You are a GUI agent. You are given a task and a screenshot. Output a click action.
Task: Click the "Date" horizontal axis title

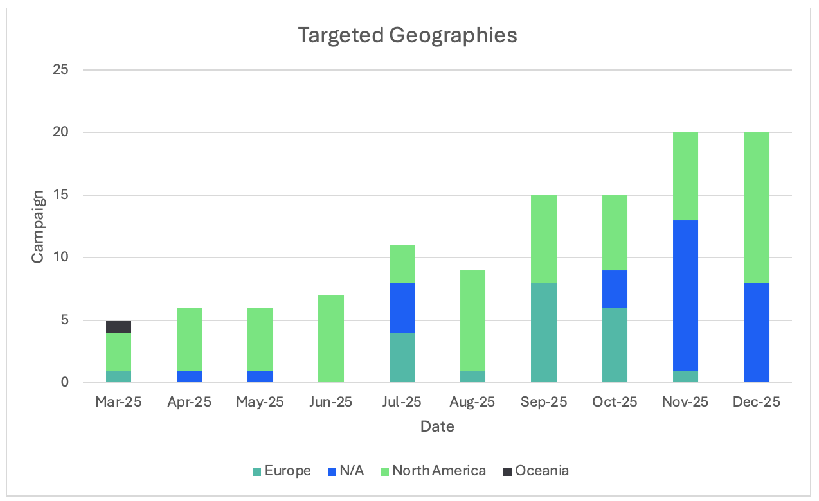pos(437,426)
